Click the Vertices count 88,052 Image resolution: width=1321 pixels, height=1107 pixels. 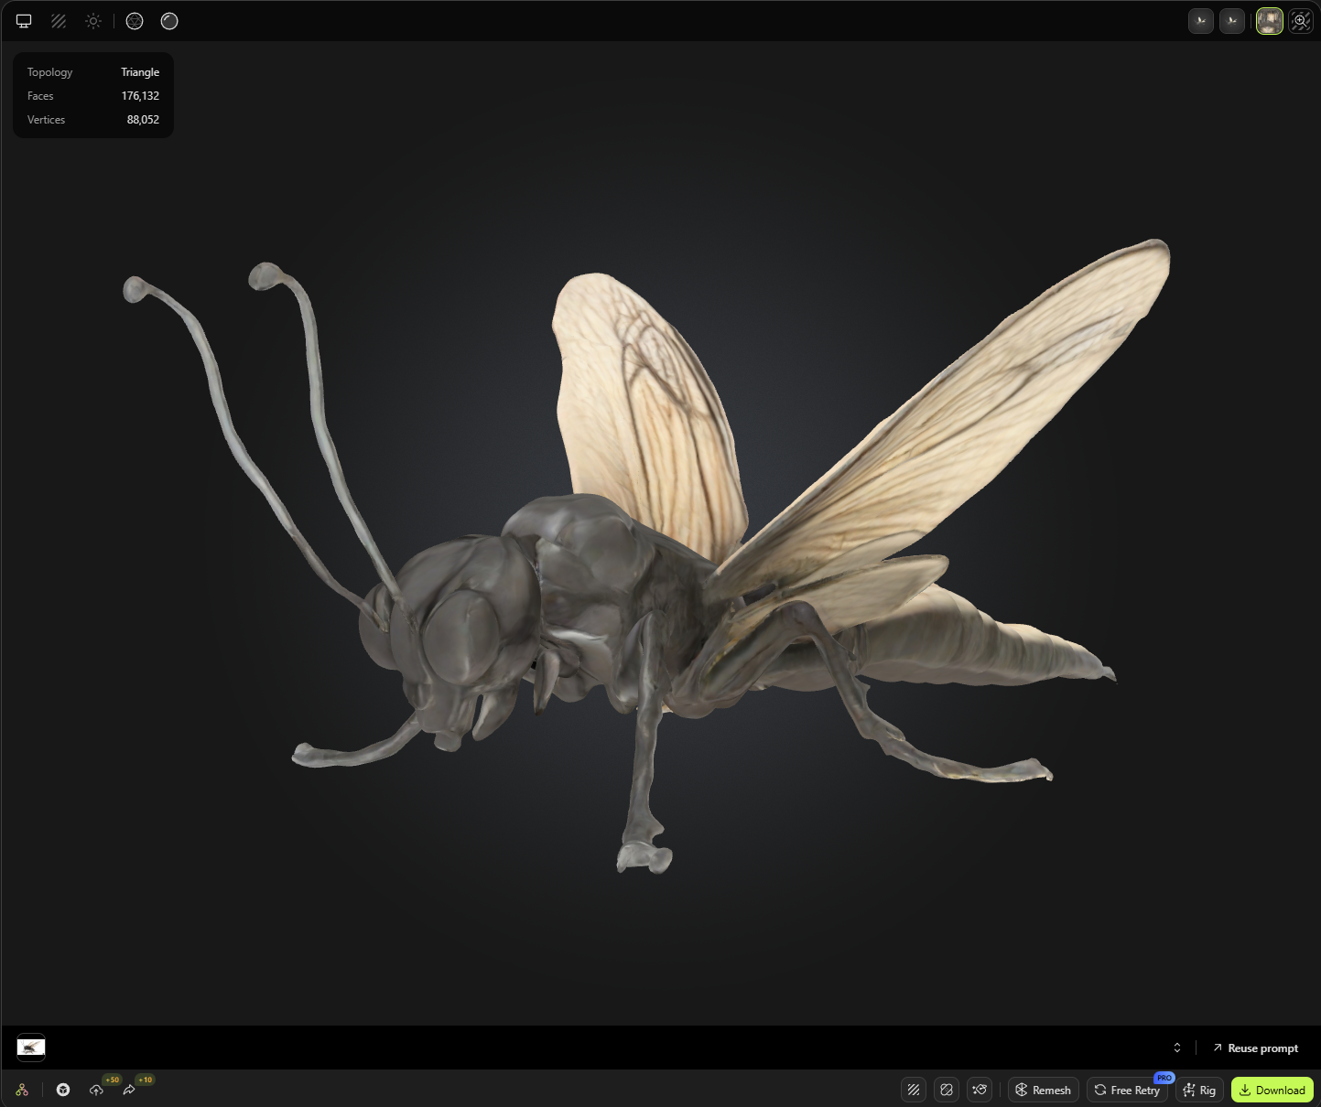click(x=143, y=120)
